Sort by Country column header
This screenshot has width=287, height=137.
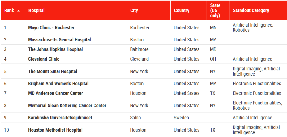tap(182, 10)
